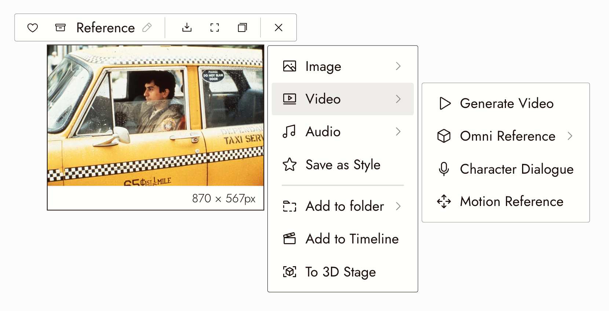Click the archive box icon in toolbar
The image size is (609, 311).
[x=60, y=28]
